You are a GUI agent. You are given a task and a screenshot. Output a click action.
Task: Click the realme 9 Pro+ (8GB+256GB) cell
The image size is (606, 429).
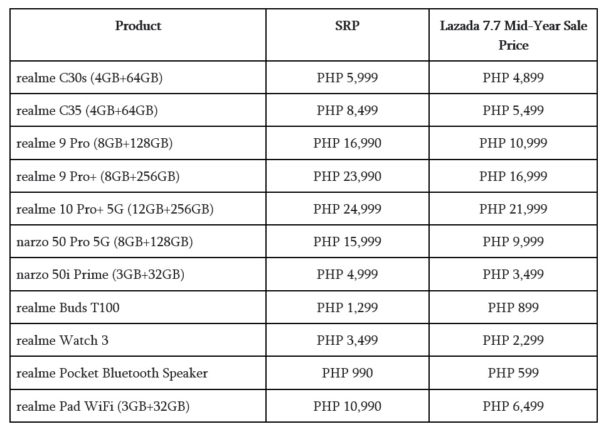click(x=98, y=176)
